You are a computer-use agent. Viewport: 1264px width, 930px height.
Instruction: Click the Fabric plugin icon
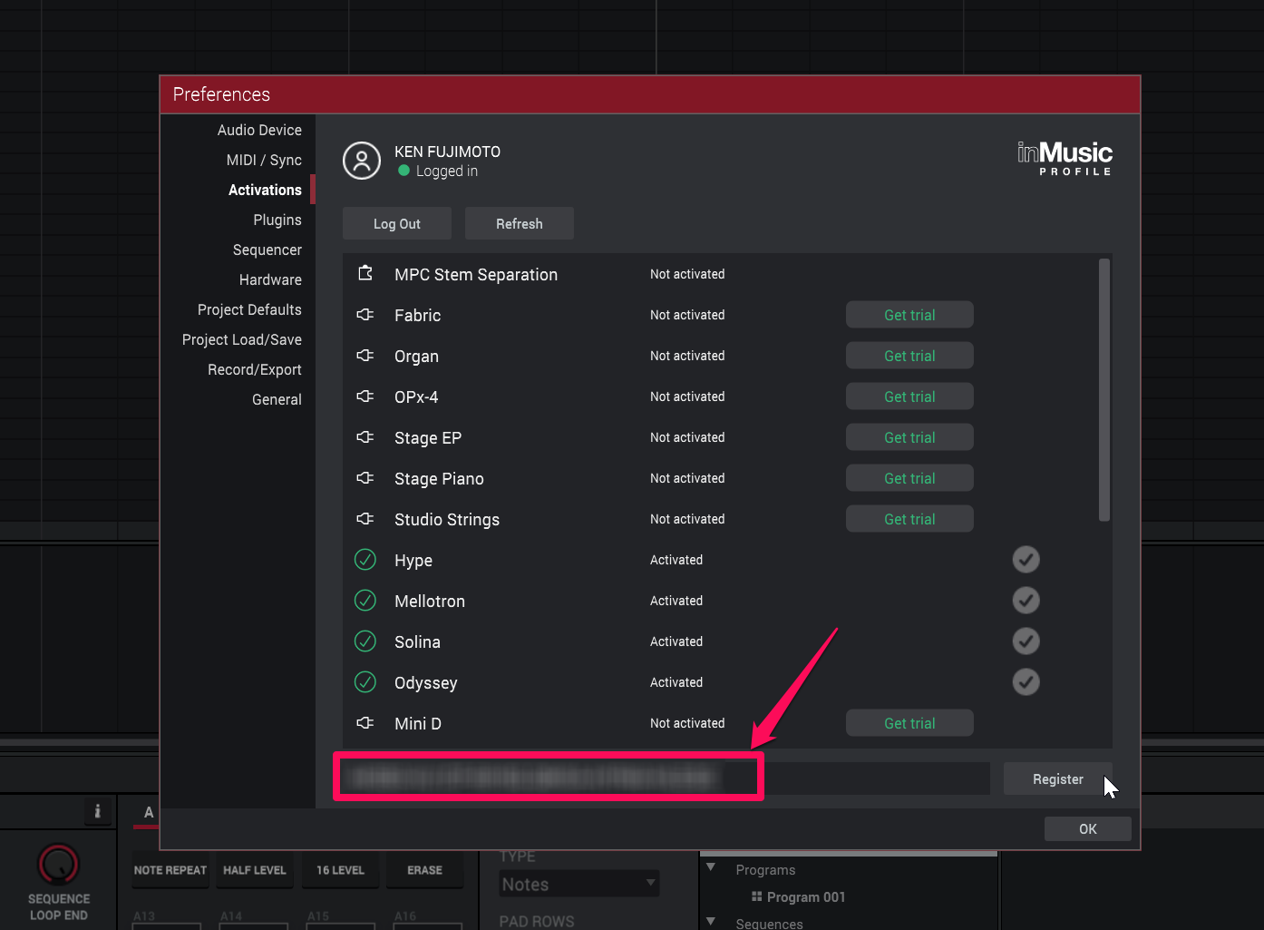point(365,315)
